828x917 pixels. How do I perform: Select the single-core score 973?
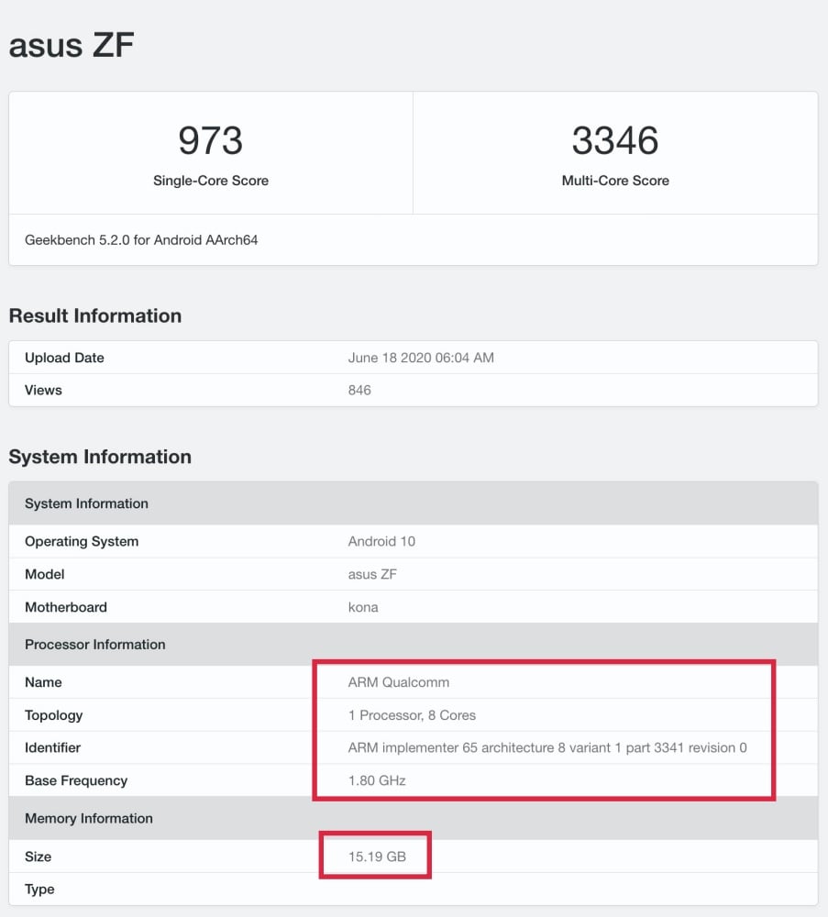pos(210,140)
